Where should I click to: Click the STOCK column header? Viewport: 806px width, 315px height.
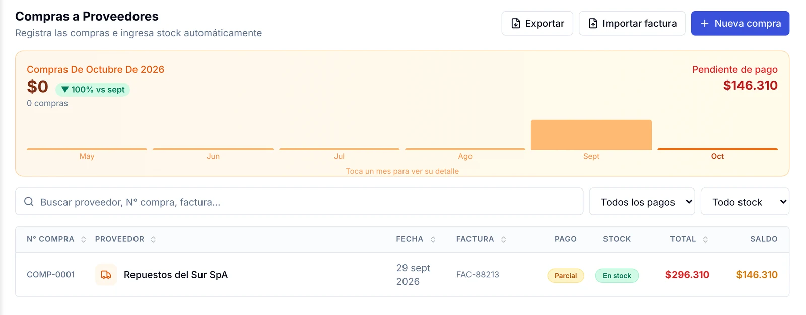coord(617,239)
